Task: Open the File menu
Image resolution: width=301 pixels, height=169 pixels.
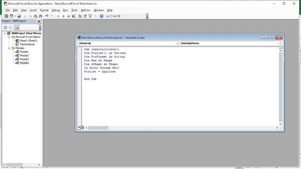Action: 8,10
